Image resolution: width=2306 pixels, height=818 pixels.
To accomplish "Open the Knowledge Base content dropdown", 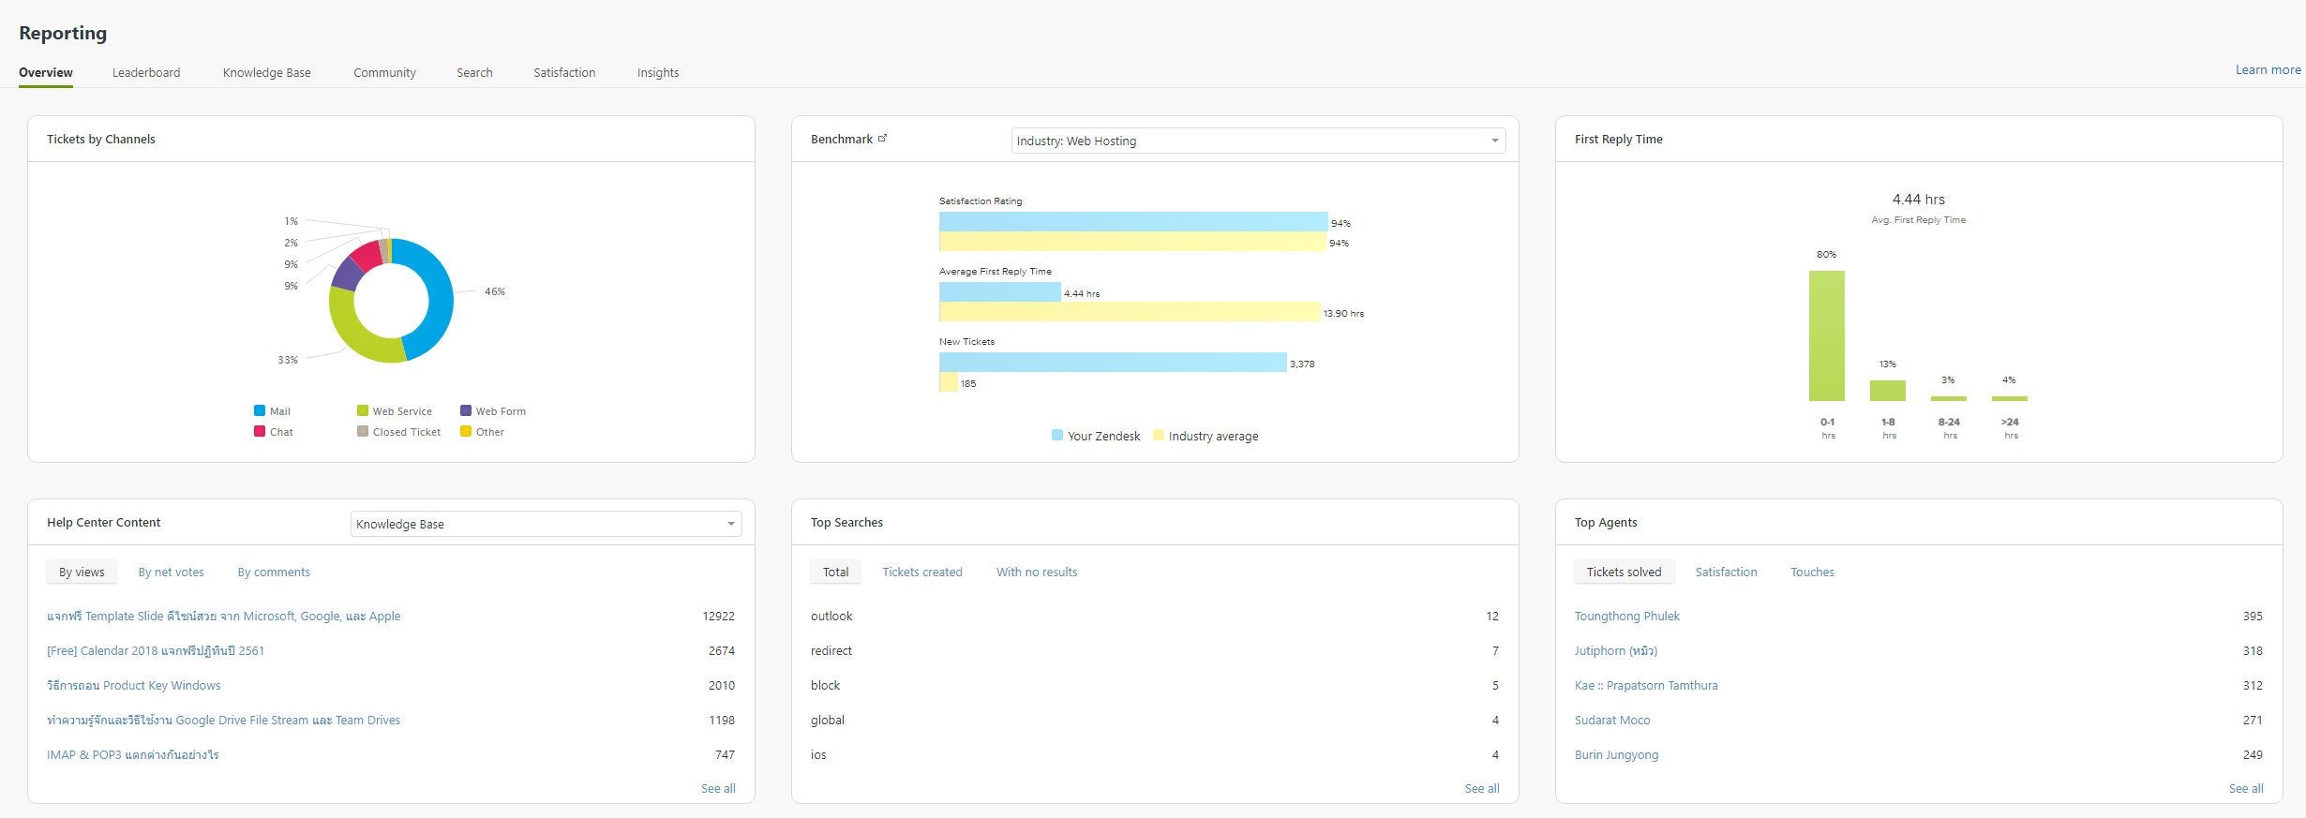I will click(x=546, y=524).
